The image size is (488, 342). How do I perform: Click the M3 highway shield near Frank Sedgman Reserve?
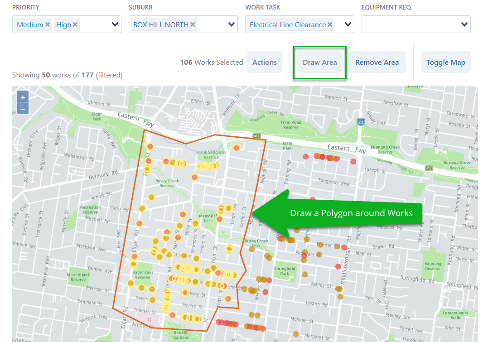[256, 136]
